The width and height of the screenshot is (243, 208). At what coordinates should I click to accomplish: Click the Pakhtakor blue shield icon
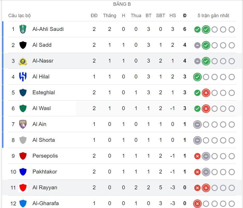(23, 172)
